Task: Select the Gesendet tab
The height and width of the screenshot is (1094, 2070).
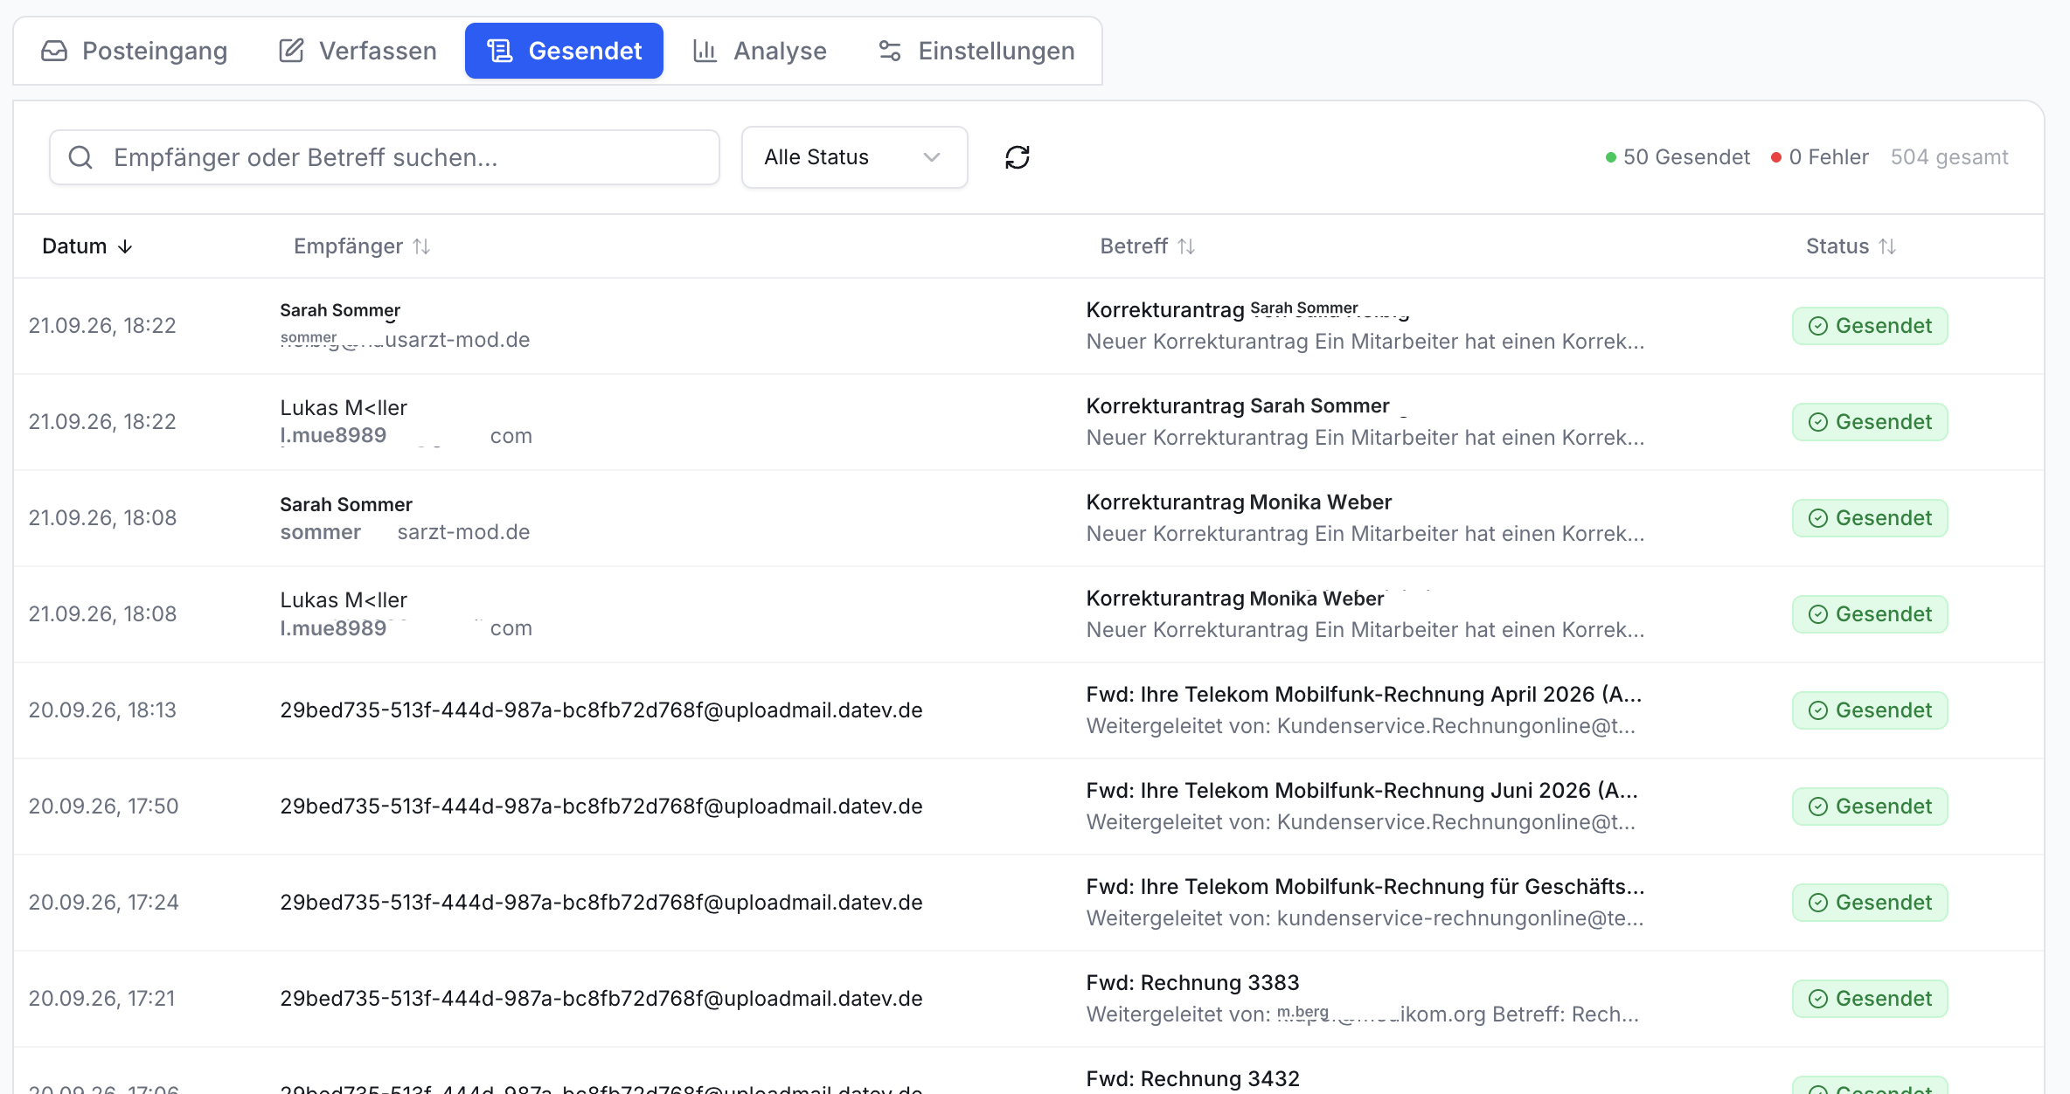Action: tap(564, 51)
